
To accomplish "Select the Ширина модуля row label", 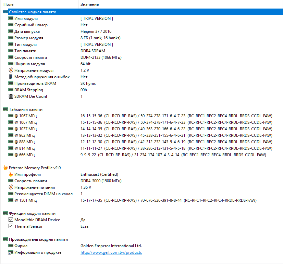I will [x=29, y=64].
